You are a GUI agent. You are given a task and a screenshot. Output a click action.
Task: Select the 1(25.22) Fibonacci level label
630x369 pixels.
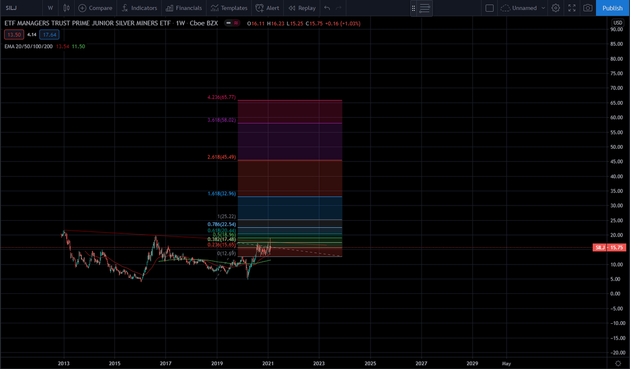226,217
